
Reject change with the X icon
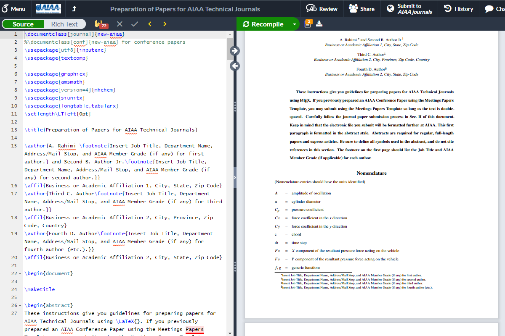(120, 24)
